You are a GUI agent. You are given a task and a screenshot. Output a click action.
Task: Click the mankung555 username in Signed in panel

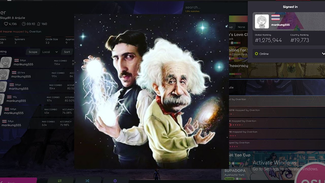point(280,25)
